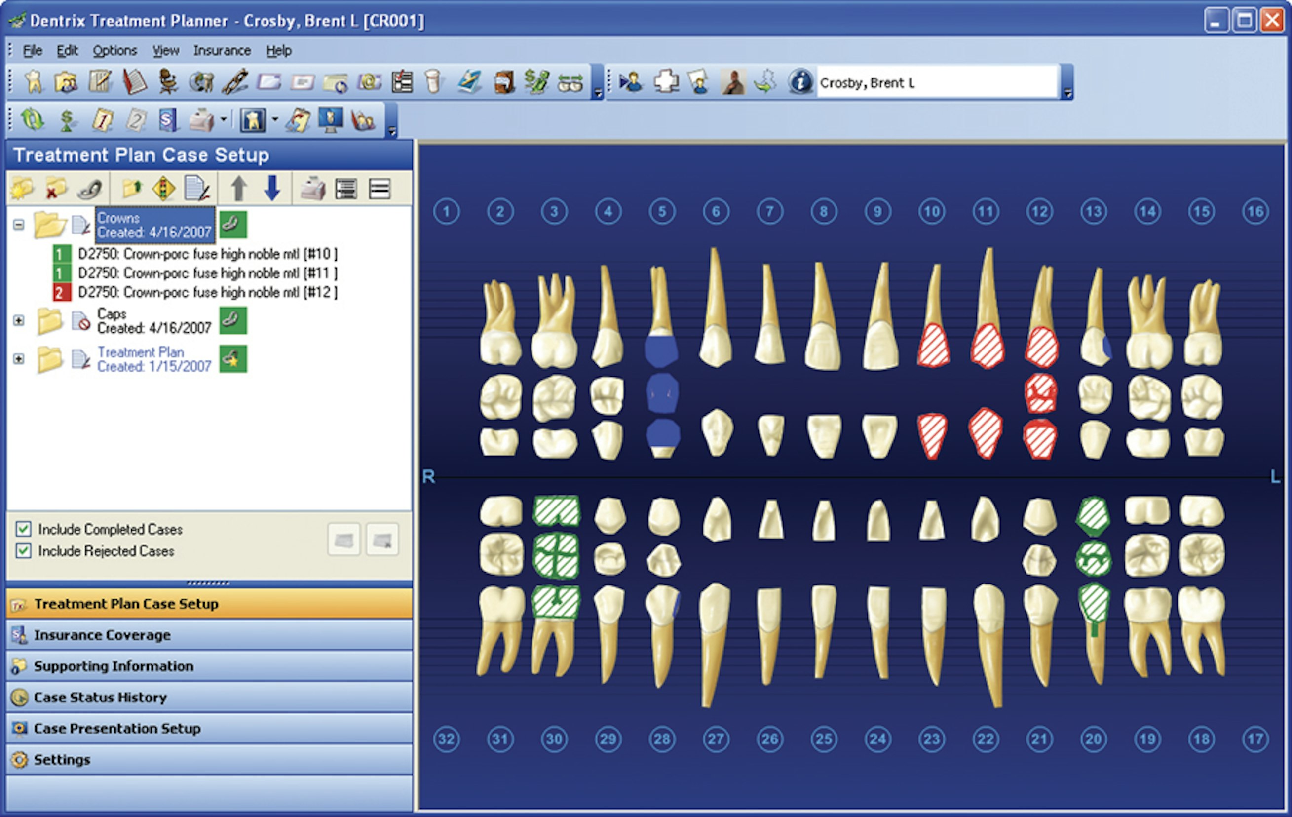This screenshot has width=1292, height=817.
Task: Open the printer dropdown arrow
Action: point(224,119)
